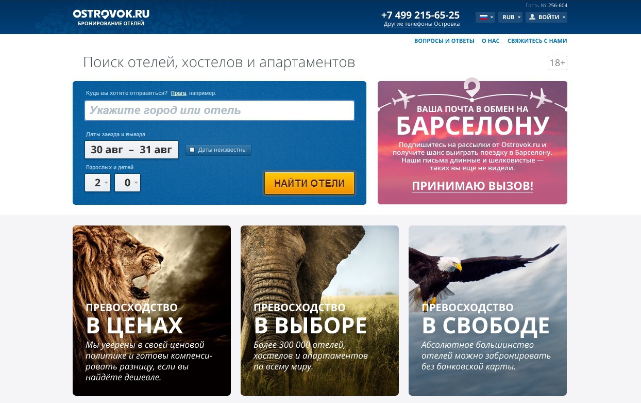Open the adults count dropdown showing 2

98,183
